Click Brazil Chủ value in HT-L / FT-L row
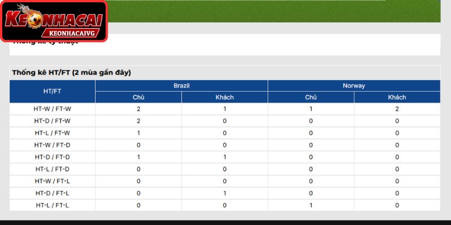 (138, 205)
